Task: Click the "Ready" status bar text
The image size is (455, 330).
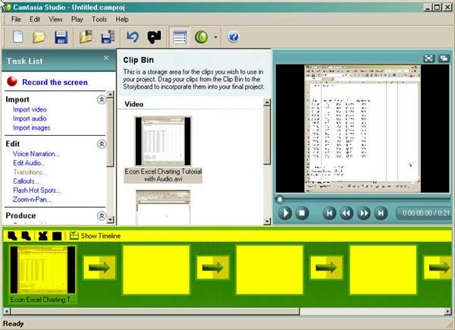Action: tap(14, 324)
